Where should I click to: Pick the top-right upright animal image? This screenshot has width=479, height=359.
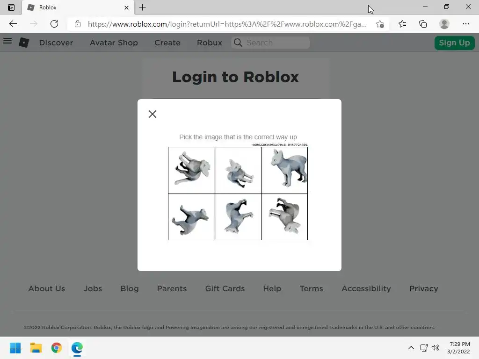tap(285, 170)
